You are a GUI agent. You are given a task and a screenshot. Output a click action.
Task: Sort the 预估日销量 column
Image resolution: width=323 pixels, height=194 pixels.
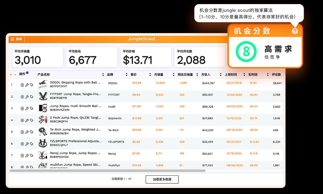197,74
